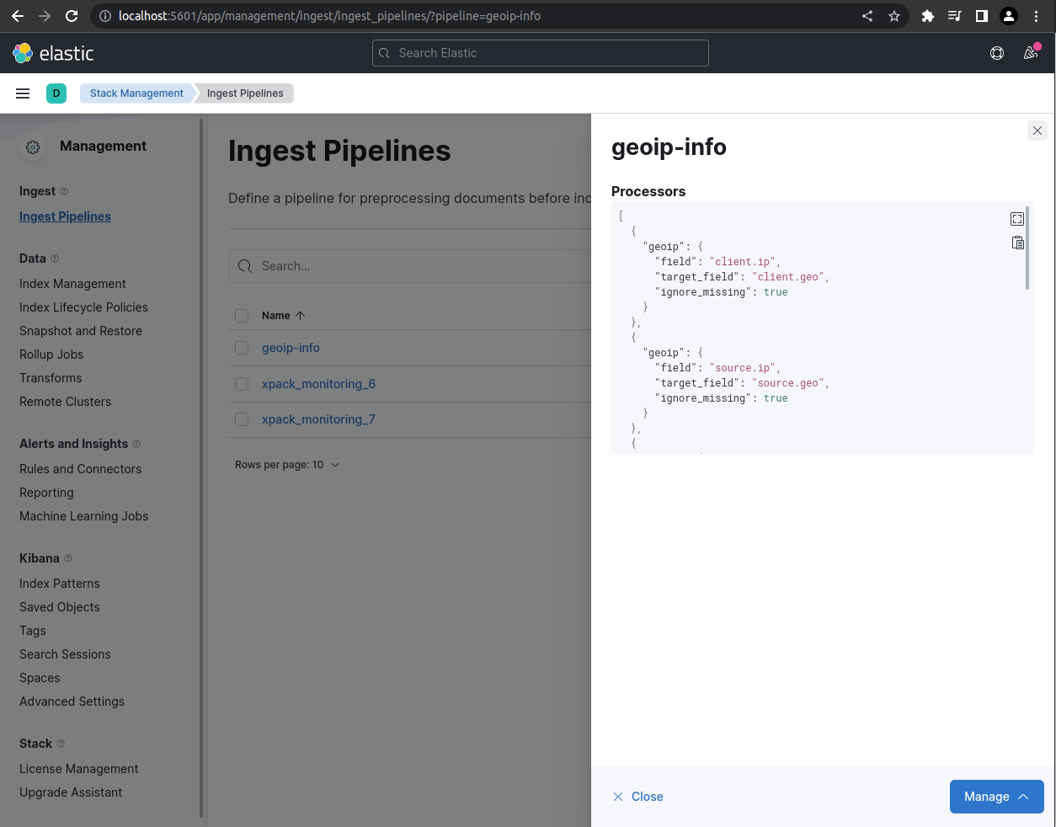
Task: Click the Processors code block scrollbar
Action: pos(1027,248)
